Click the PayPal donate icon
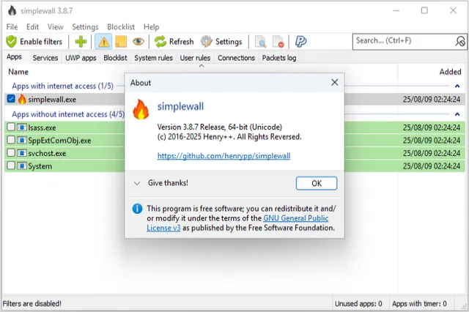469x312 pixels. pyautogui.click(x=300, y=42)
